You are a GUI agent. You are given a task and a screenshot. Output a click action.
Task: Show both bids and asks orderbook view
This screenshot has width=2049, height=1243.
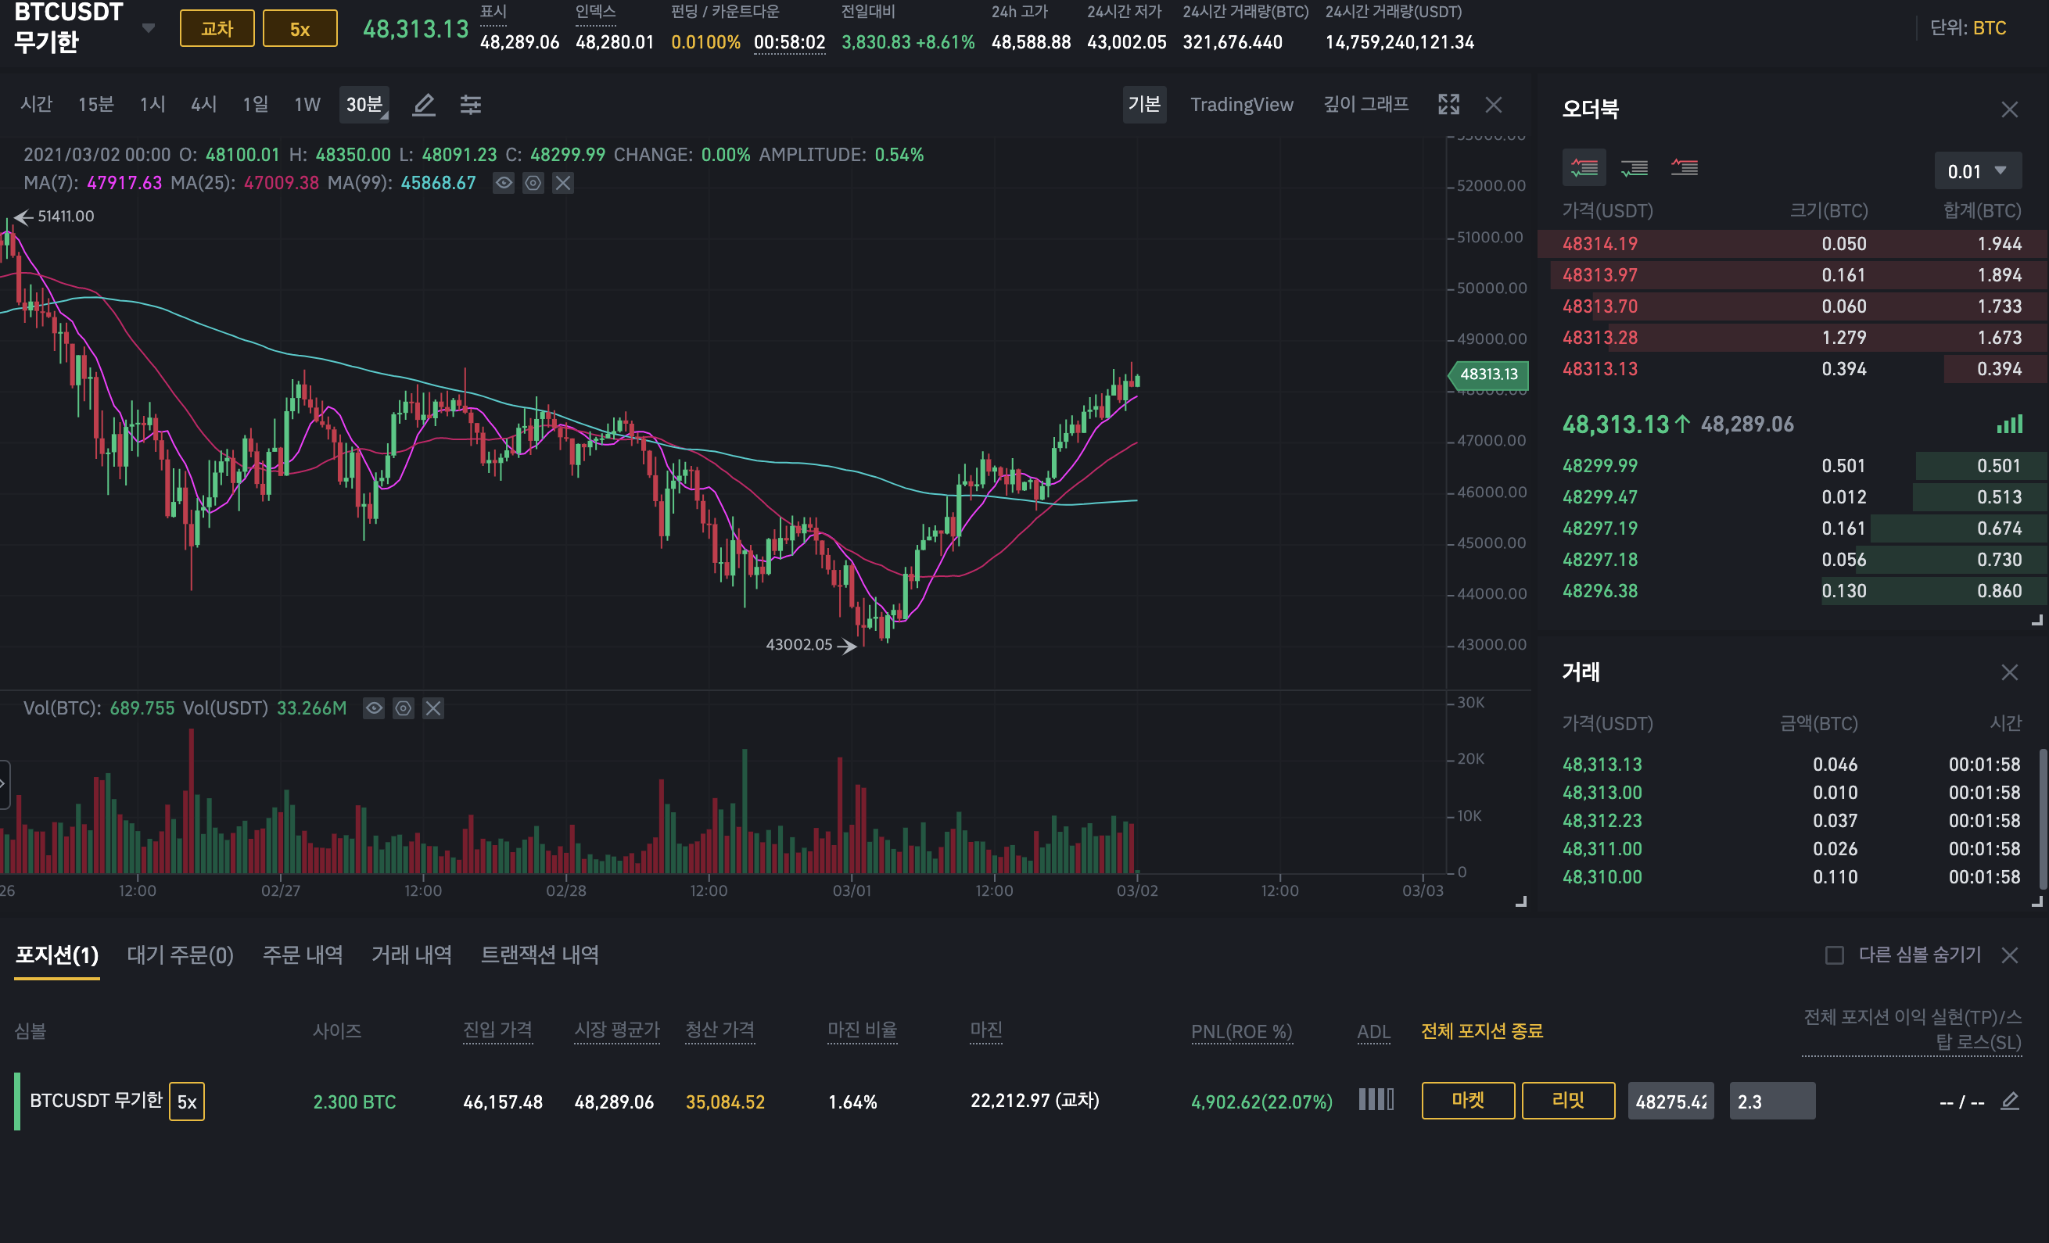click(1584, 168)
